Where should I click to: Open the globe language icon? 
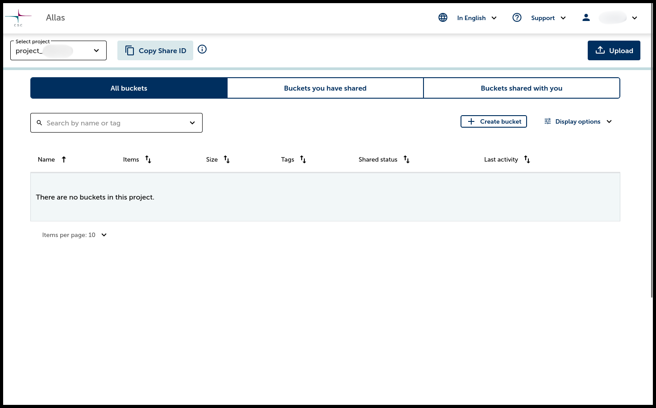point(443,17)
